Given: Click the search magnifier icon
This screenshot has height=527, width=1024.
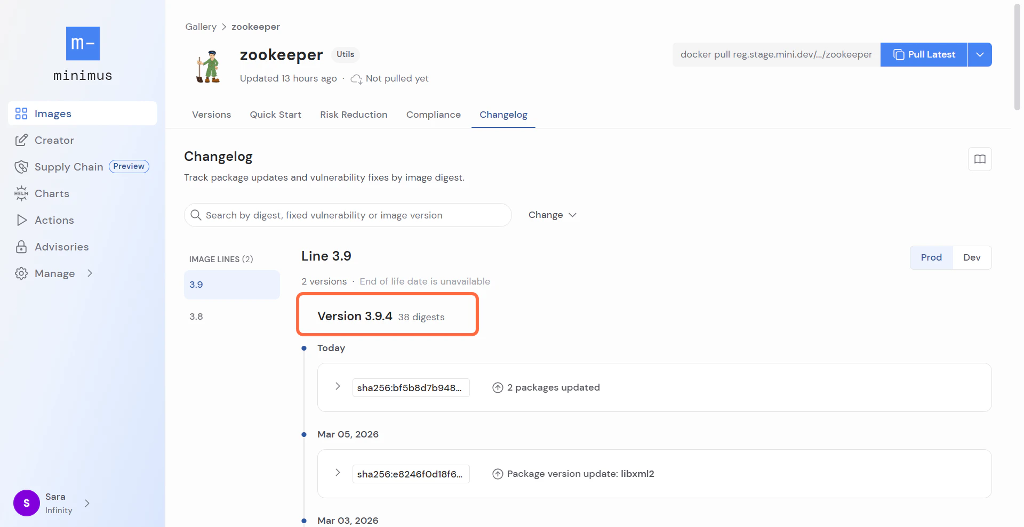Looking at the screenshot, I should coord(196,215).
